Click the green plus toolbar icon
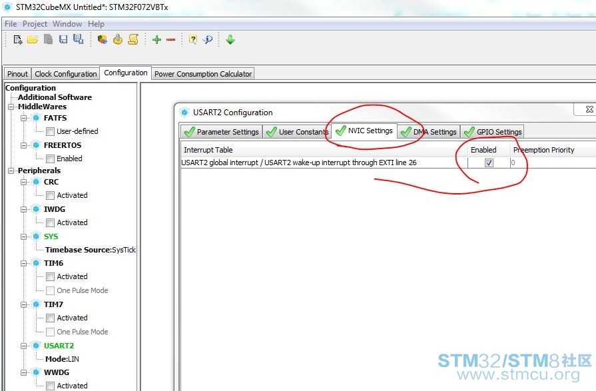Screen dimensions: 596x391 click(156, 39)
